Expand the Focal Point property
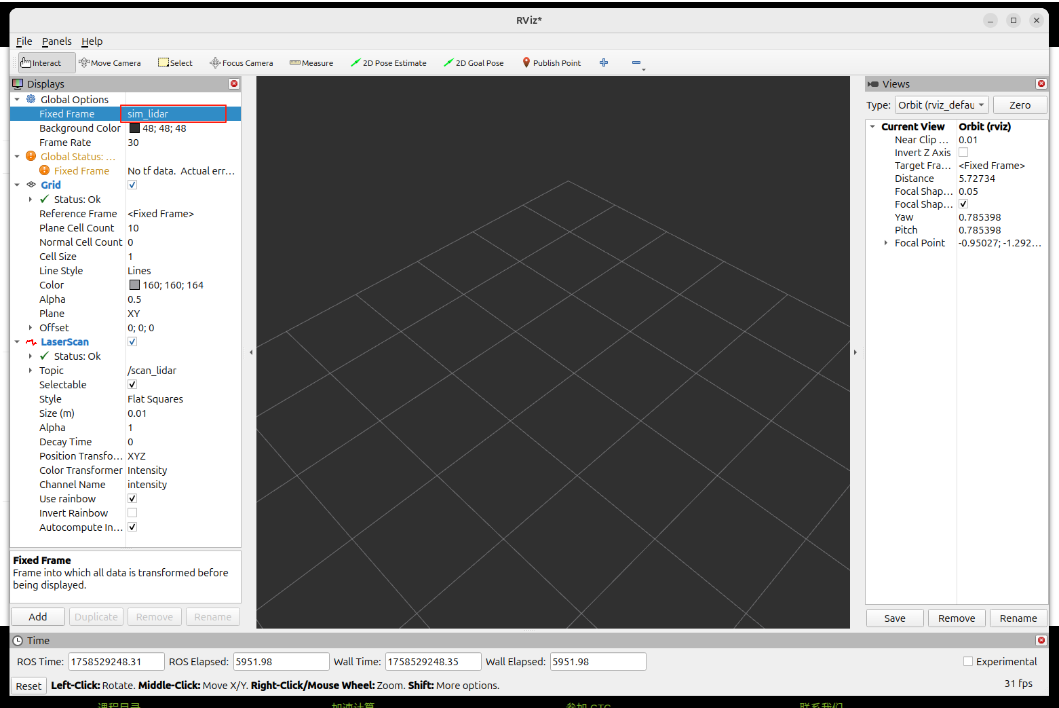This screenshot has width=1059, height=708. [x=886, y=242]
